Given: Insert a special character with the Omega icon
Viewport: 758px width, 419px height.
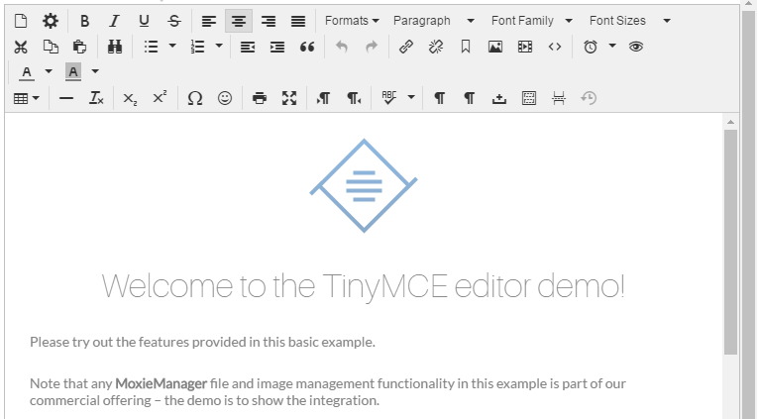Looking at the screenshot, I should [x=195, y=98].
